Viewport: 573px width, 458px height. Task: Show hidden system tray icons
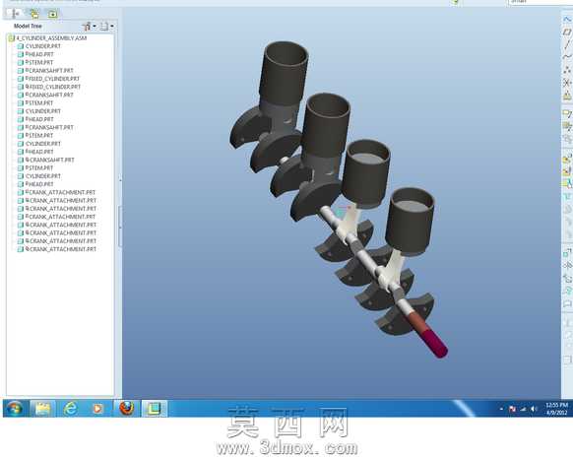click(501, 409)
